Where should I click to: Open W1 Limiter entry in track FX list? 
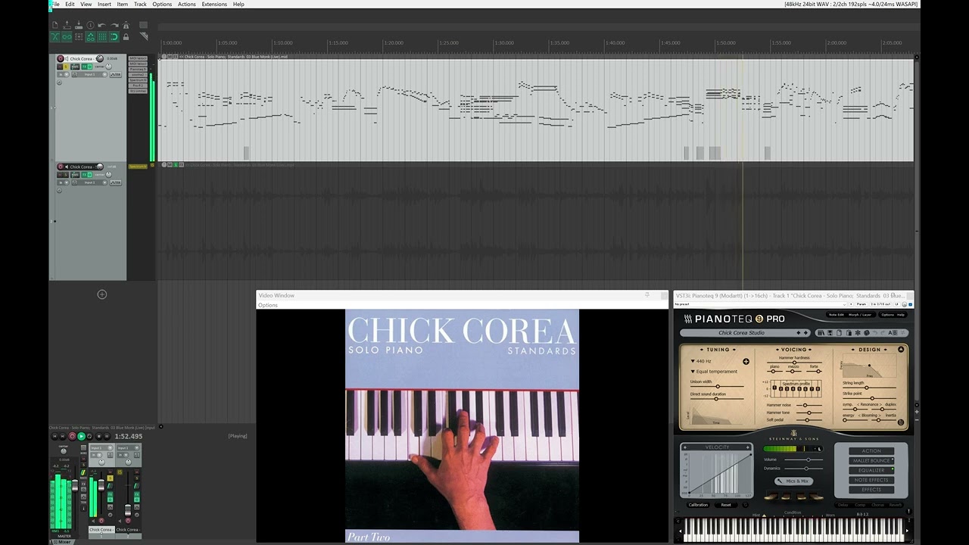[138, 91]
